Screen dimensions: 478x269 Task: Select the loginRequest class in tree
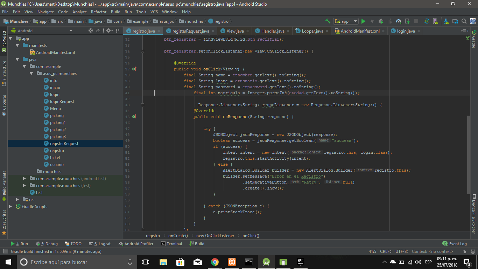pyautogui.click(x=62, y=102)
